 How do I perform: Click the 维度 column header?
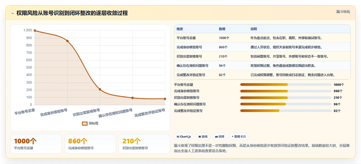point(180,29)
